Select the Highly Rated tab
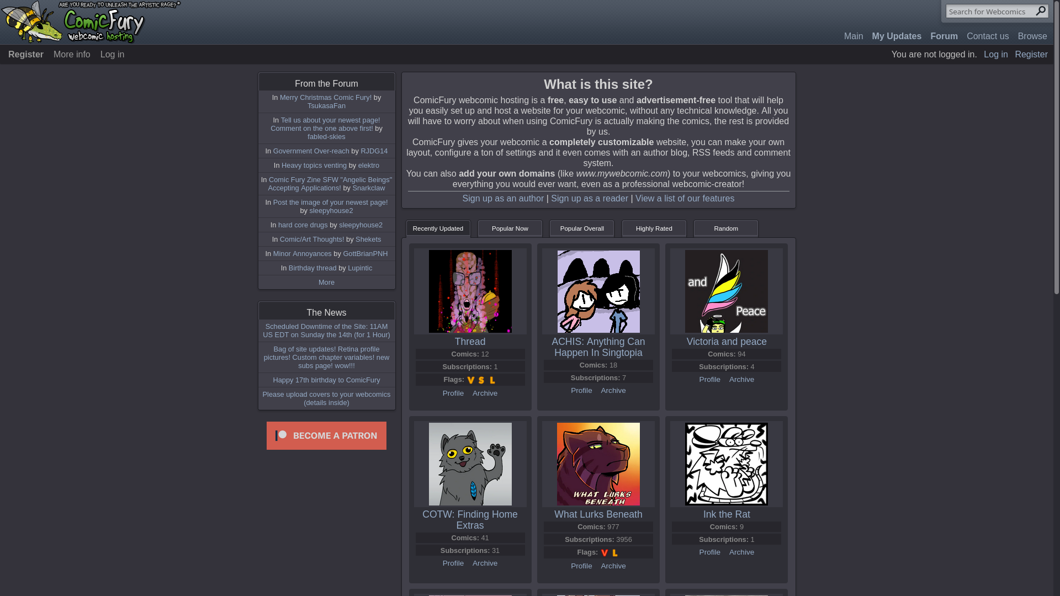Screen dimensions: 1060x596 [654, 228]
